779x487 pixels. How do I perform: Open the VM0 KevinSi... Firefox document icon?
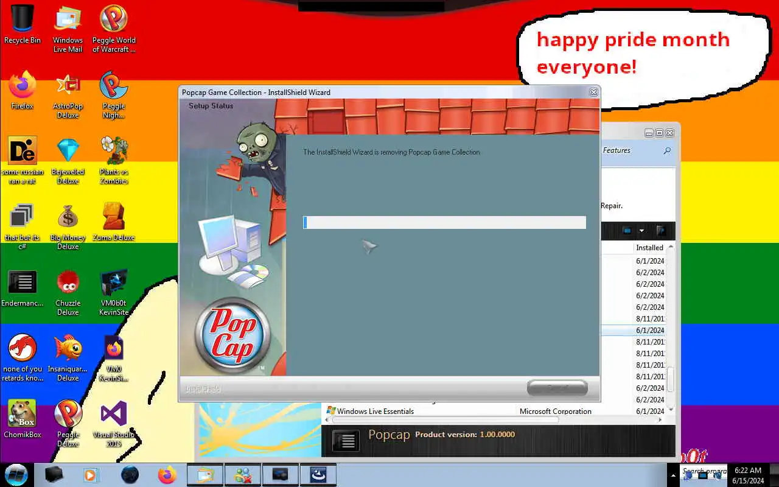pyautogui.click(x=114, y=357)
